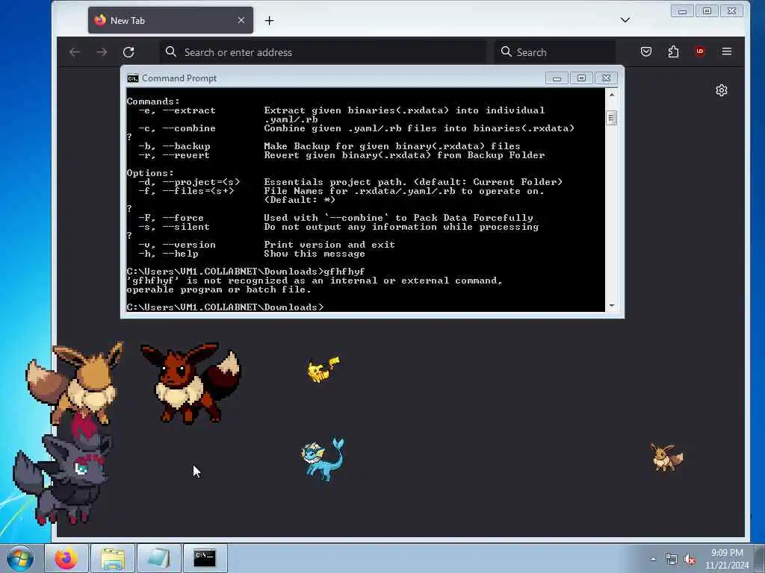Click the Show desktop strip
The width and height of the screenshot is (765, 573).
point(760,558)
